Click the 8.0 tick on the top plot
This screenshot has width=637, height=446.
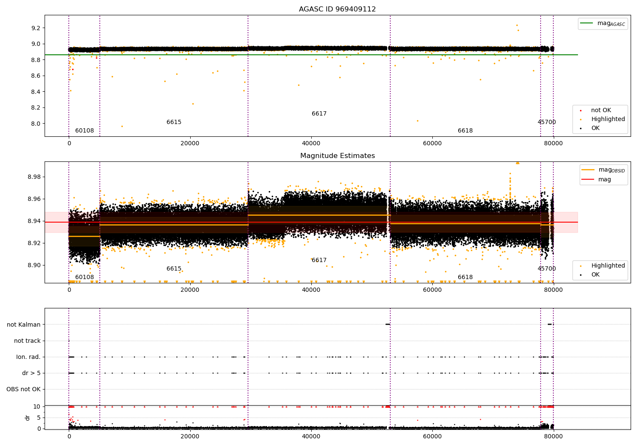point(36,124)
